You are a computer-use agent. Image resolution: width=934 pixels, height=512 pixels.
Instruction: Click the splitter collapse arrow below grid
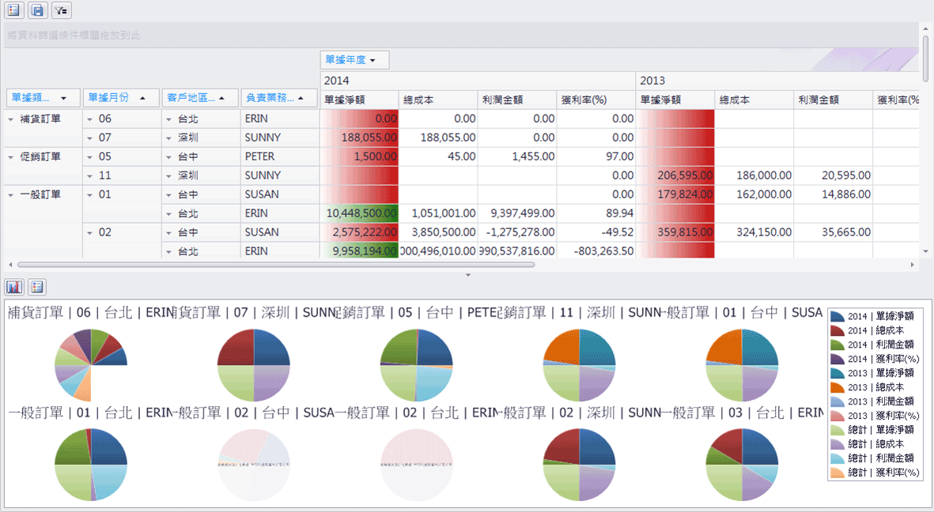[x=467, y=275]
